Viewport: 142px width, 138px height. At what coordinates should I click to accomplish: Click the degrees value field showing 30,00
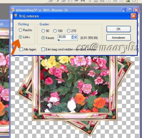tap(64, 37)
